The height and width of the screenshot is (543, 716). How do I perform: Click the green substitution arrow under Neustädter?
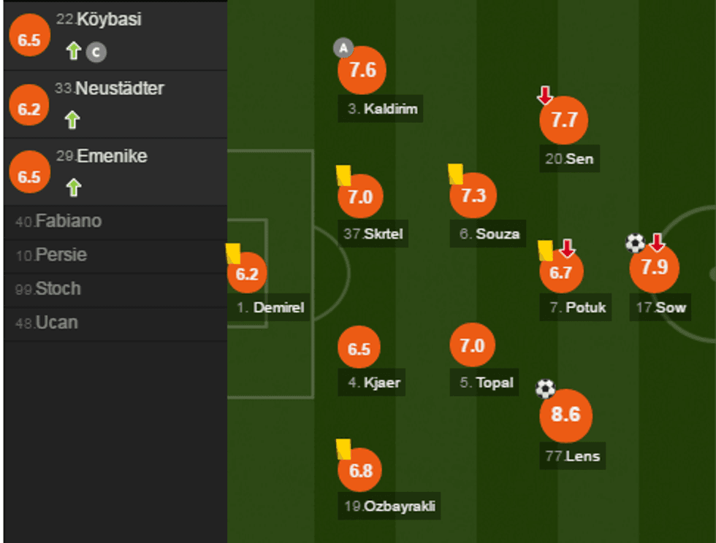pos(72,118)
